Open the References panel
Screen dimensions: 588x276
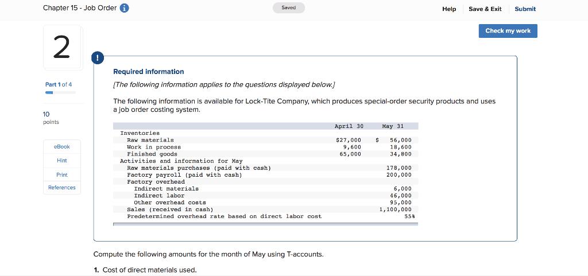click(x=62, y=188)
